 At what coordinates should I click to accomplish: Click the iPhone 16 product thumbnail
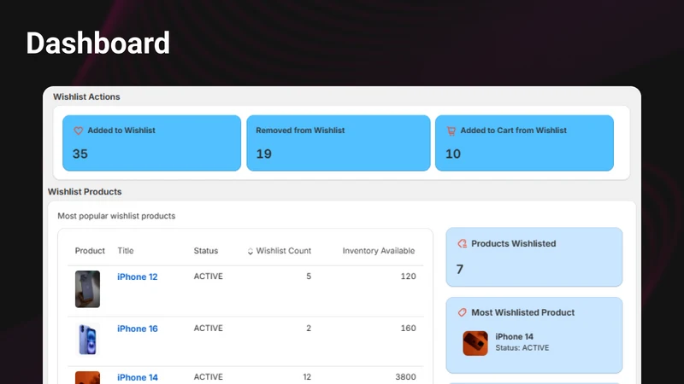pos(87,339)
